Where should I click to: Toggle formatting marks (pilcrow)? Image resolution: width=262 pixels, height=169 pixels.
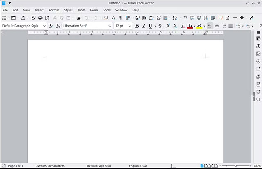(x=120, y=18)
